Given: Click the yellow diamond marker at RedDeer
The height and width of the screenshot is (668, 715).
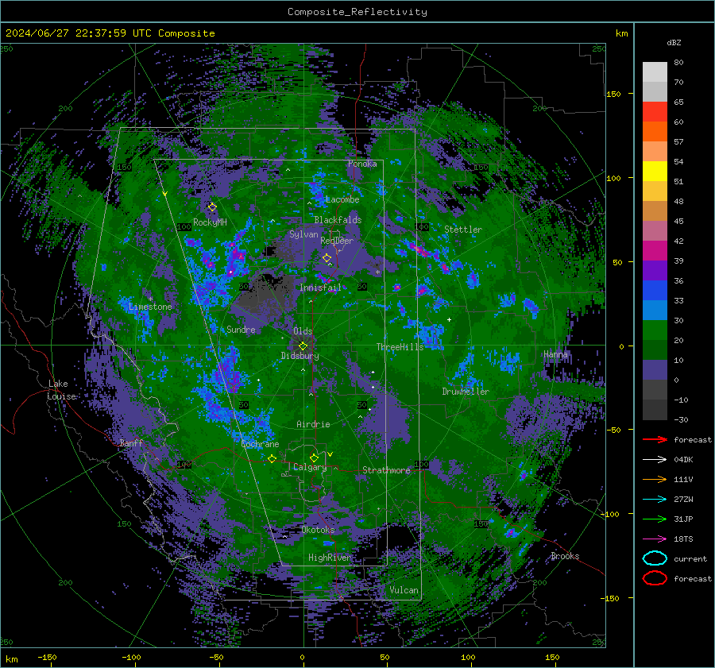Looking at the screenshot, I should tap(327, 258).
